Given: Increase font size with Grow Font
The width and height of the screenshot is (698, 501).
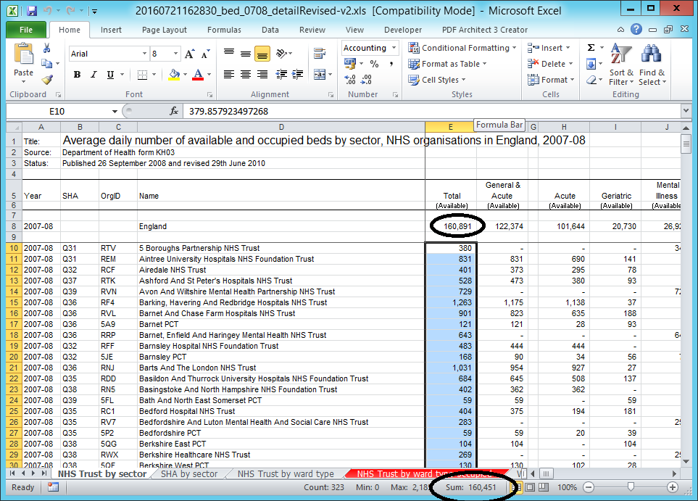Looking at the screenshot, I should point(189,54).
